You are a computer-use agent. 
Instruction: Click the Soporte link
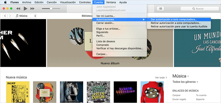click(x=200, y=99)
